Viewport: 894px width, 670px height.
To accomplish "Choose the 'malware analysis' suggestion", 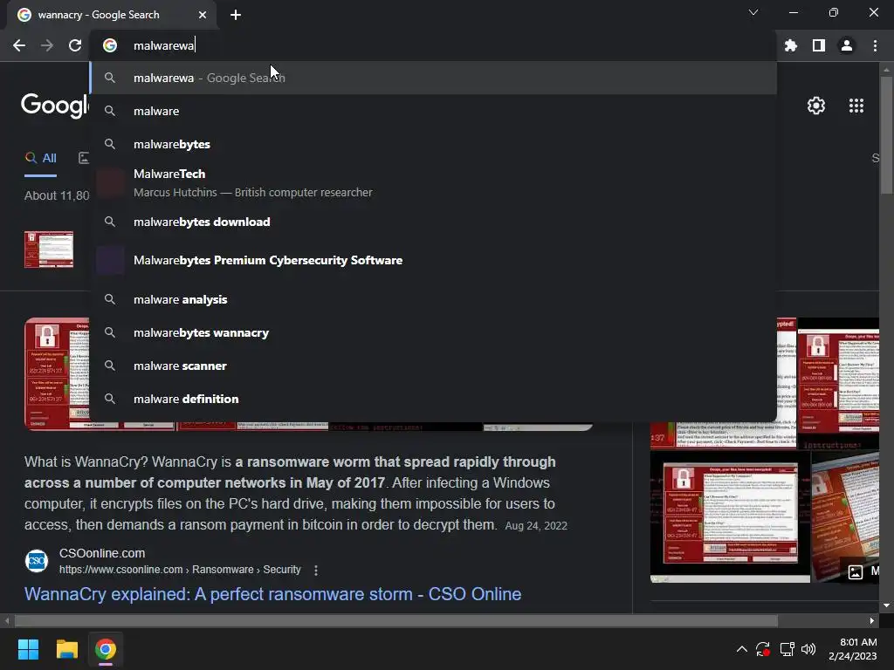I will pyautogui.click(x=433, y=300).
